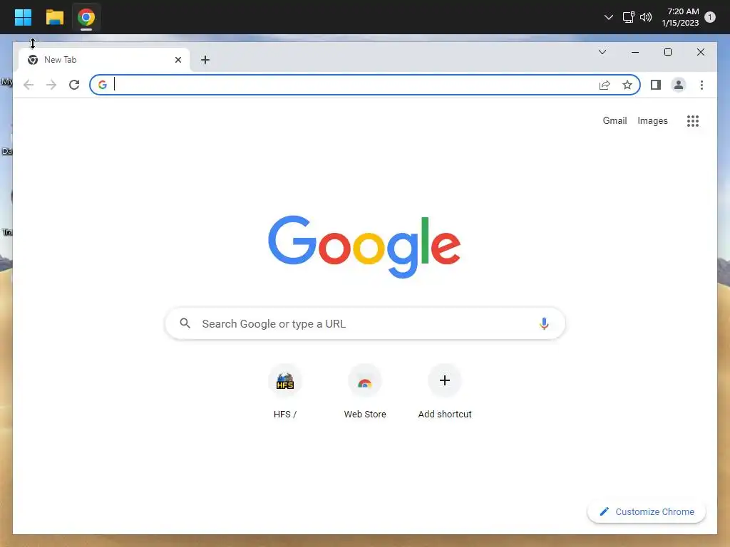
Task: Show hidden system tray icons
Action: point(608,17)
